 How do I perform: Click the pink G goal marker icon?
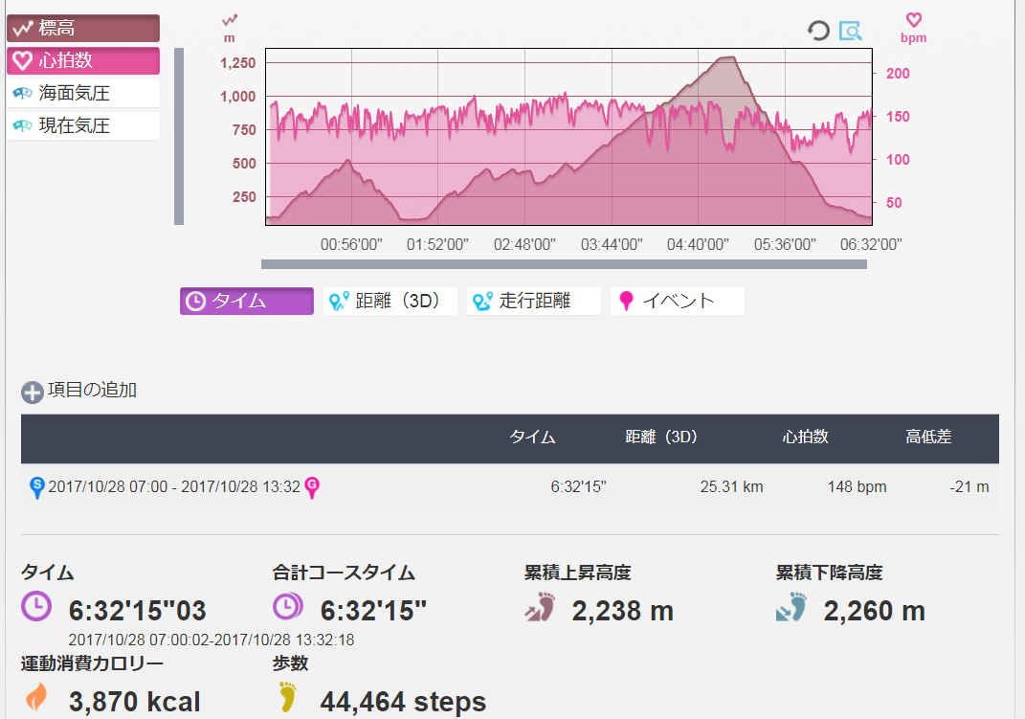click(x=311, y=487)
